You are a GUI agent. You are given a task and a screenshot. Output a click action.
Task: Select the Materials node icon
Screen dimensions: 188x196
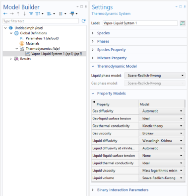22,43
